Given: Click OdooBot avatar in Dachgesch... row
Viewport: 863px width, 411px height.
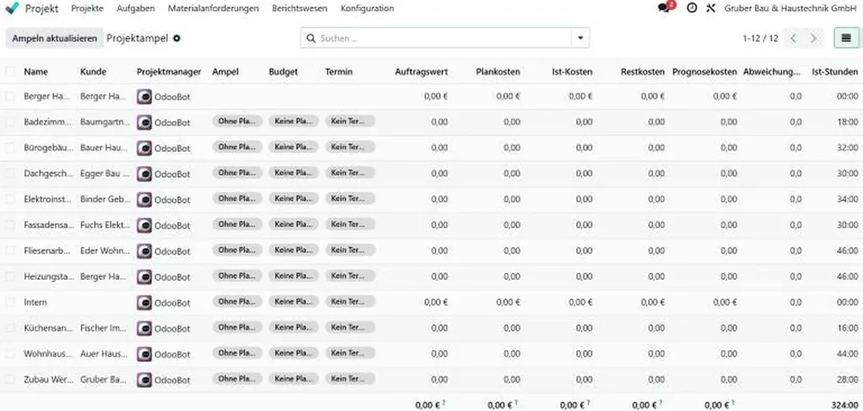Looking at the screenshot, I should pos(144,173).
